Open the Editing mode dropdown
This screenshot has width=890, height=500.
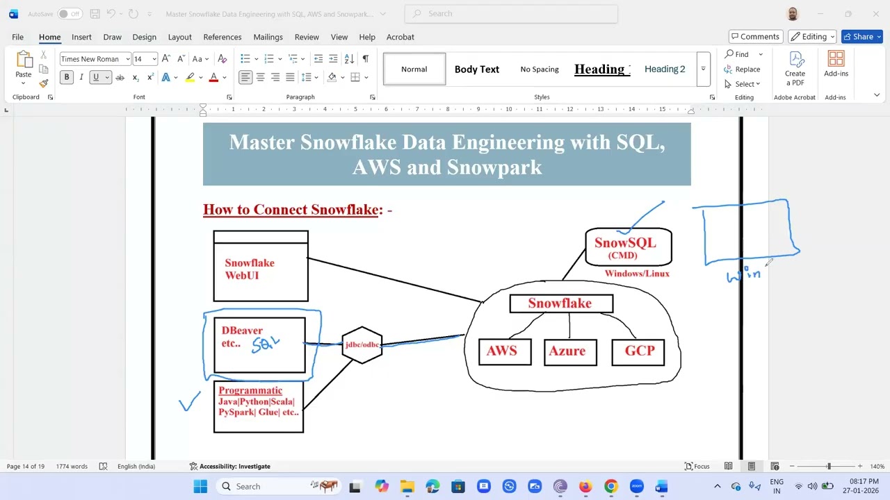coord(812,37)
